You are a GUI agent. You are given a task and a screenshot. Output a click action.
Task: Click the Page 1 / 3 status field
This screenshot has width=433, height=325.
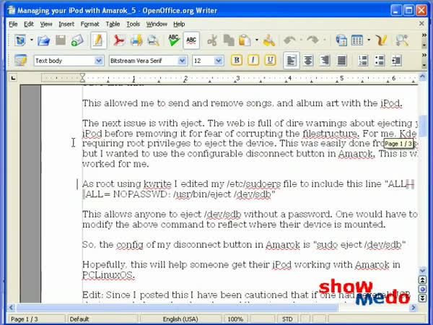pyautogui.click(x=37, y=319)
